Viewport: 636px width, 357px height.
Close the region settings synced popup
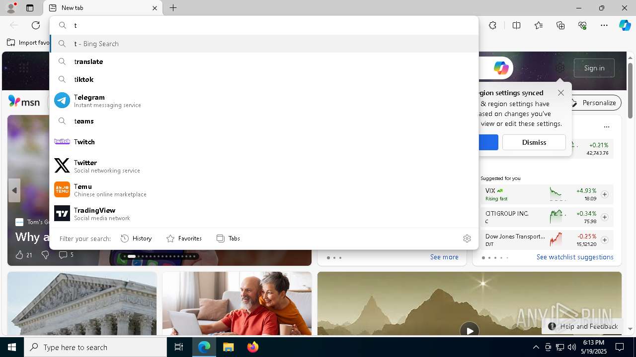[561, 93]
